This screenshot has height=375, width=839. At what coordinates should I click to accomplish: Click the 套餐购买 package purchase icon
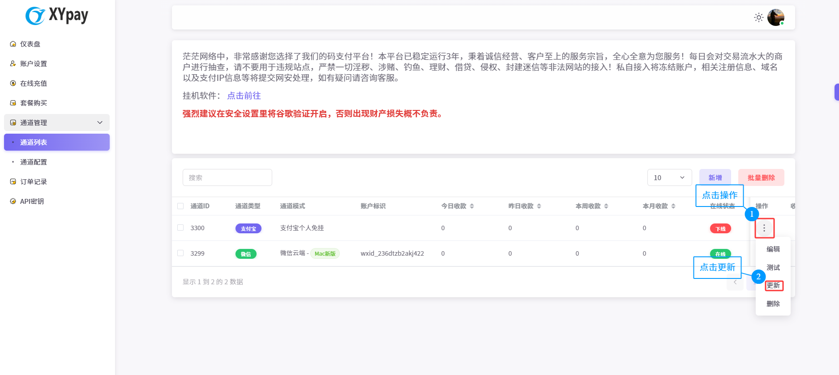(x=13, y=103)
